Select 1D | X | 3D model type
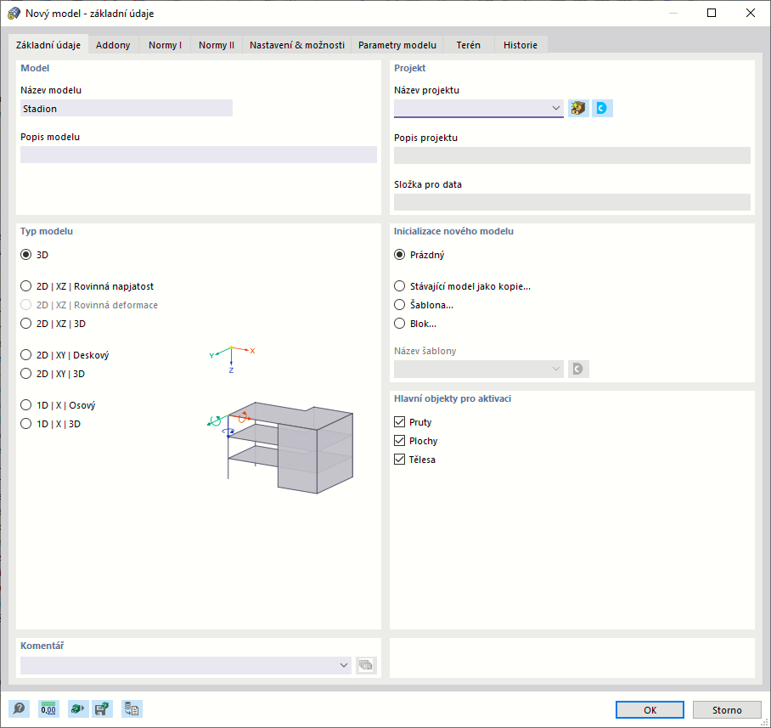Image resolution: width=771 pixels, height=728 pixels. pyautogui.click(x=26, y=424)
